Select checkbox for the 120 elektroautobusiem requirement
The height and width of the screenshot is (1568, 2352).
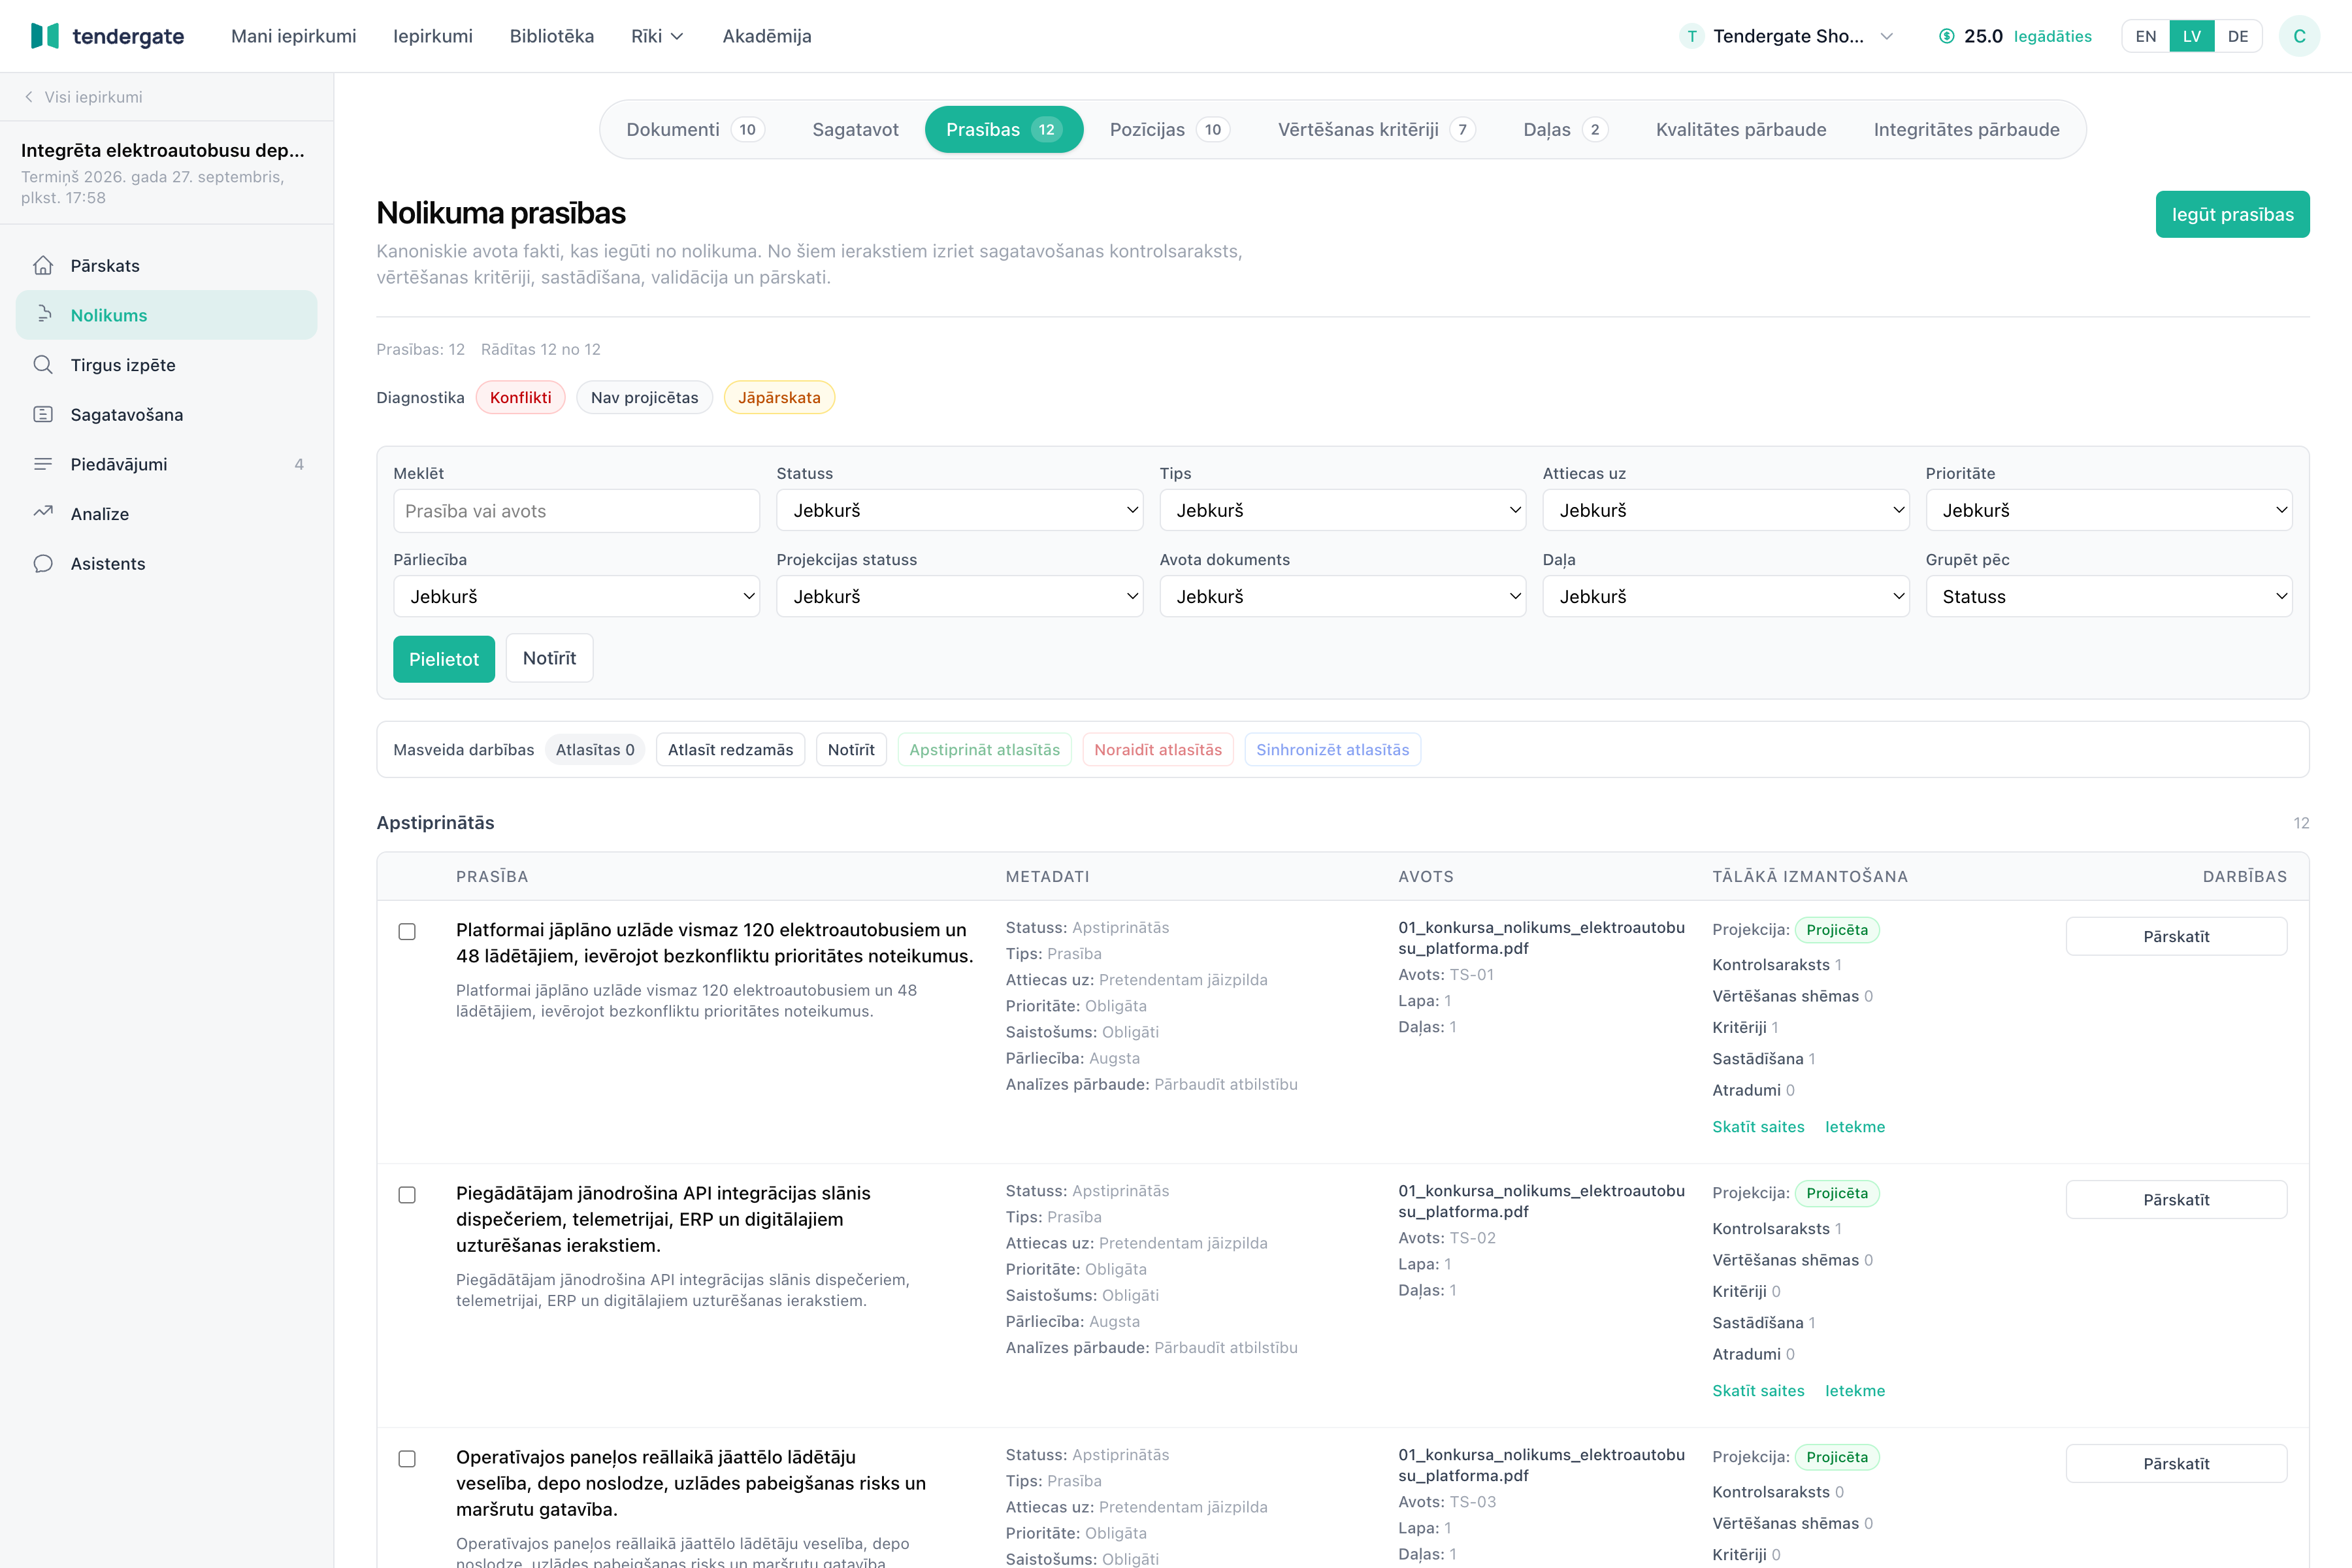point(407,931)
